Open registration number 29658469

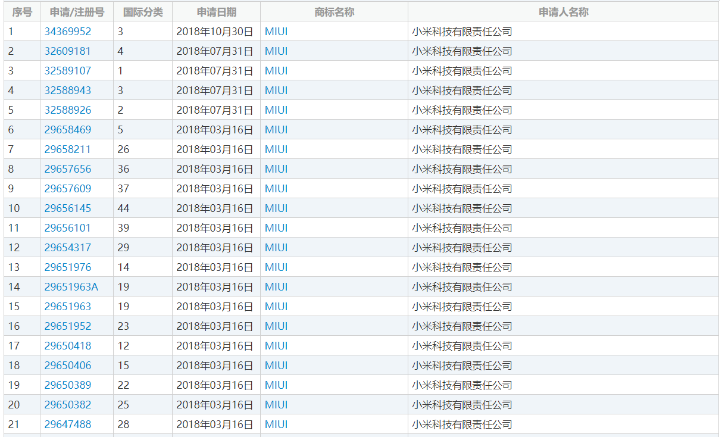[x=68, y=130]
